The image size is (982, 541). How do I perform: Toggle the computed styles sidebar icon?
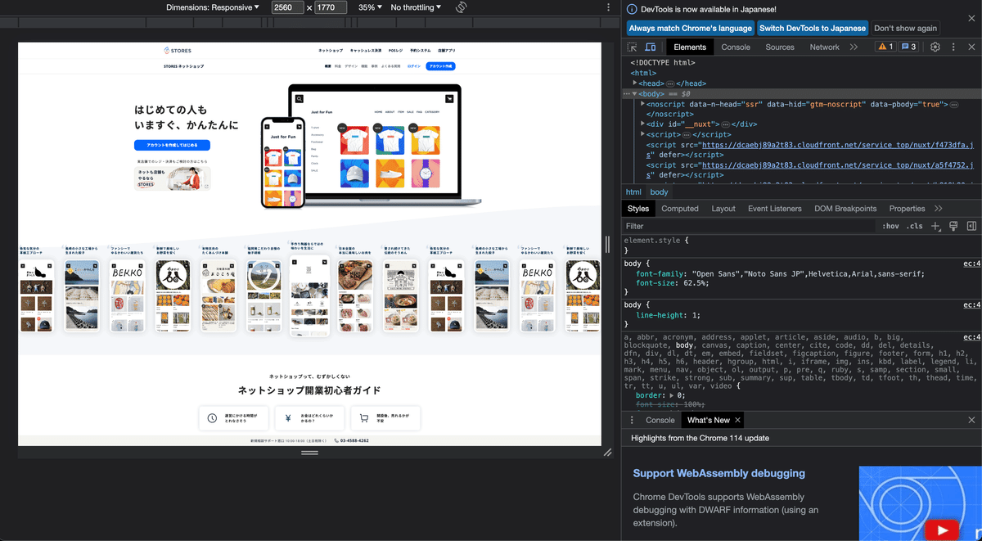pyautogui.click(x=971, y=226)
